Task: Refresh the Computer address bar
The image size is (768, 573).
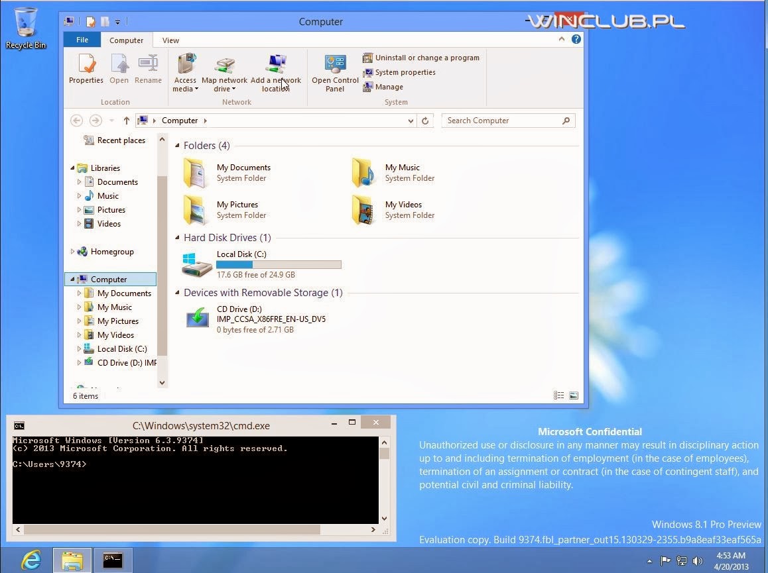Action: (425, 121)
